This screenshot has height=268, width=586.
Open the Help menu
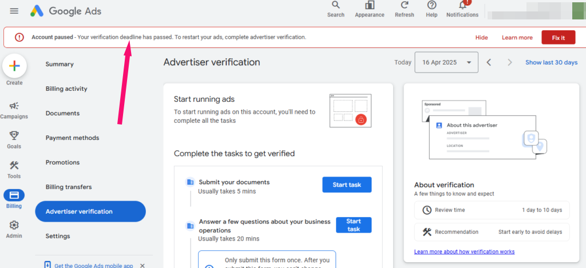pos(431,9)
